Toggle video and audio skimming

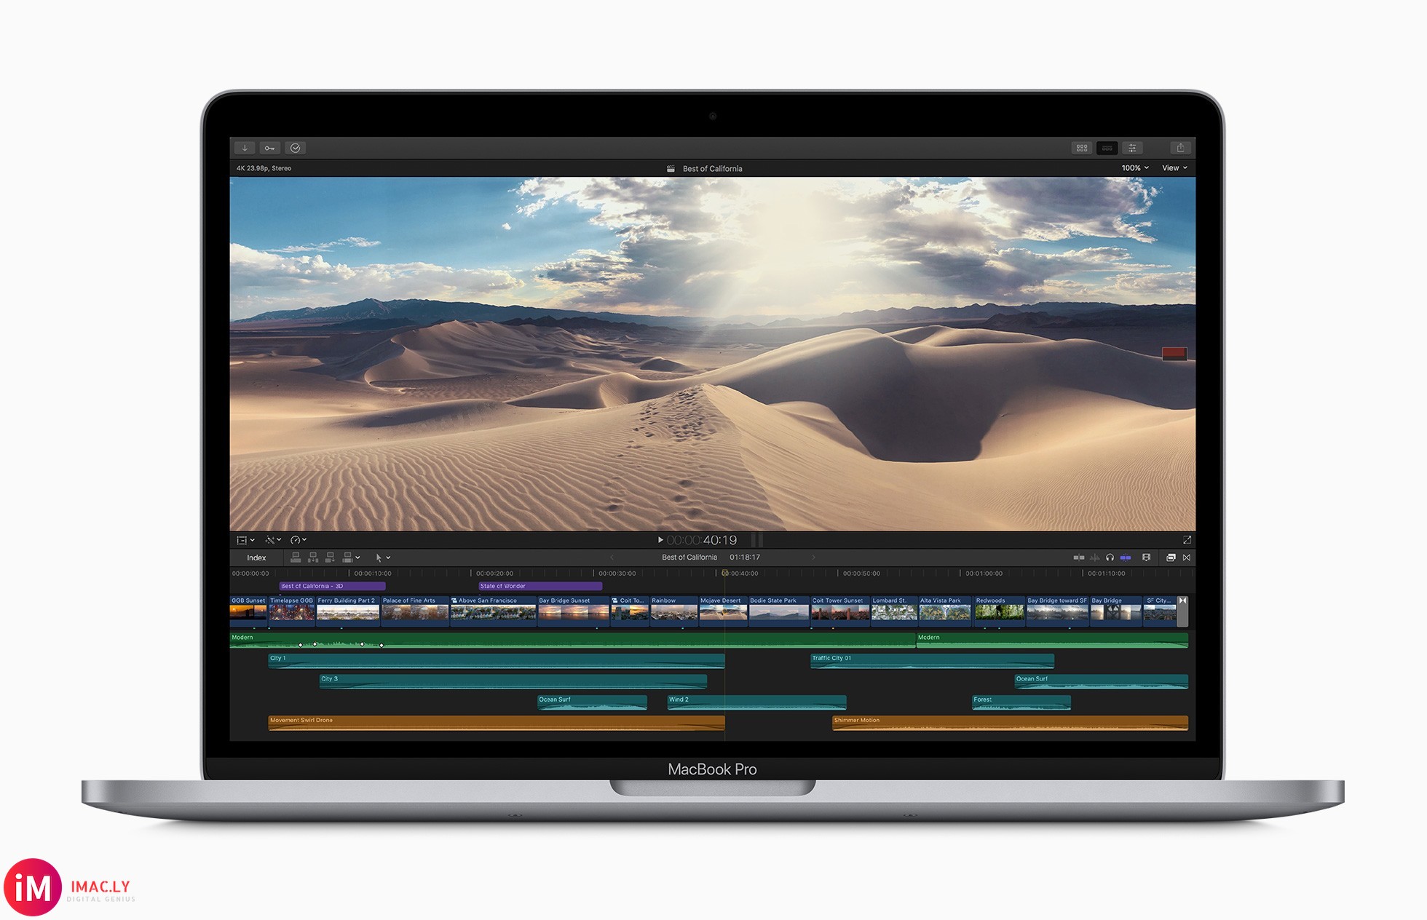click(1079, 558)
